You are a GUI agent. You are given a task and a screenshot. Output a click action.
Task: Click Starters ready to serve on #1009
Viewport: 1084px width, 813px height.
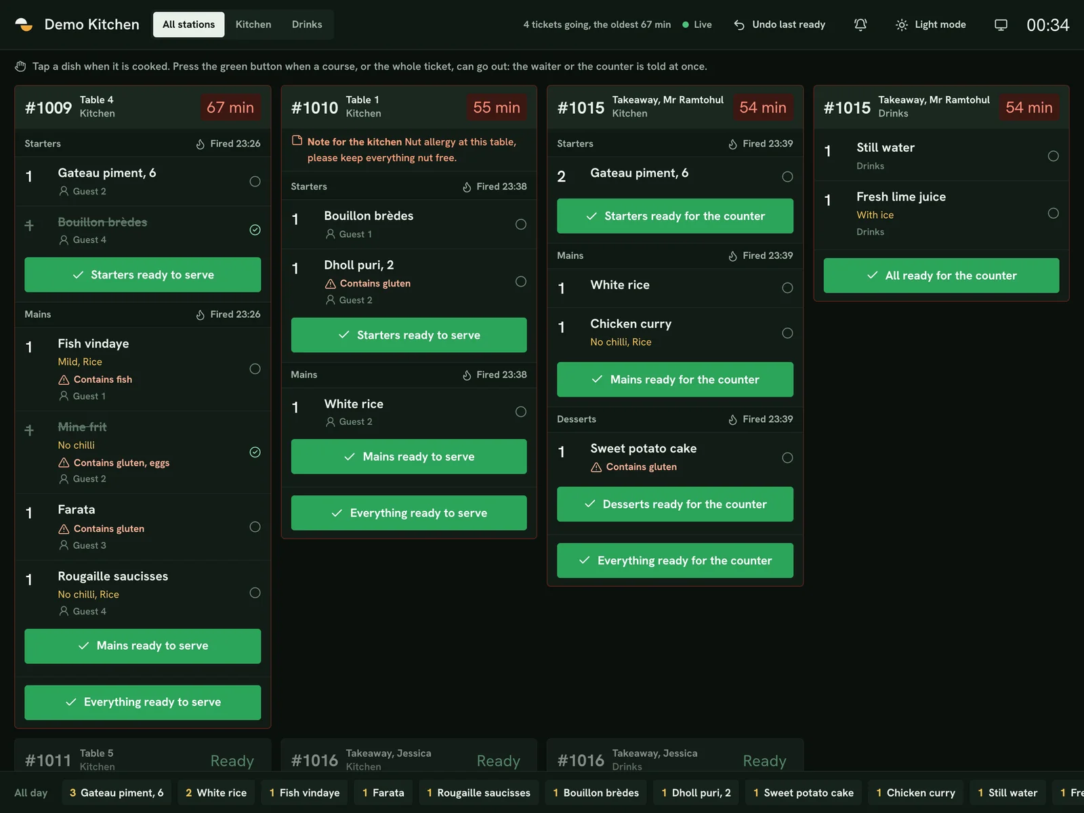[x=143, y=275]
